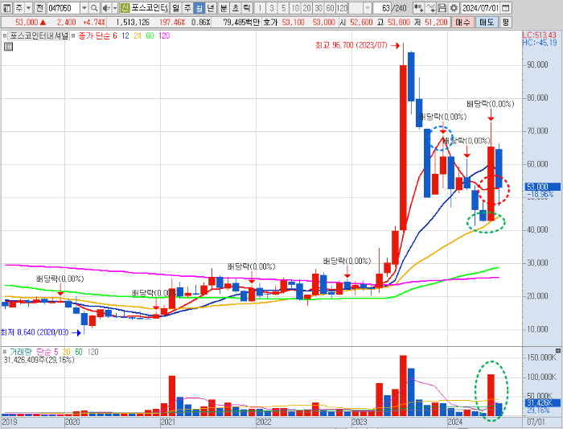Image resolution: width=563 pixels, height=429 pixels.
Task: Click the 종가 단순 indicator label
Action: pyautogui.click(x=93, y=36)
